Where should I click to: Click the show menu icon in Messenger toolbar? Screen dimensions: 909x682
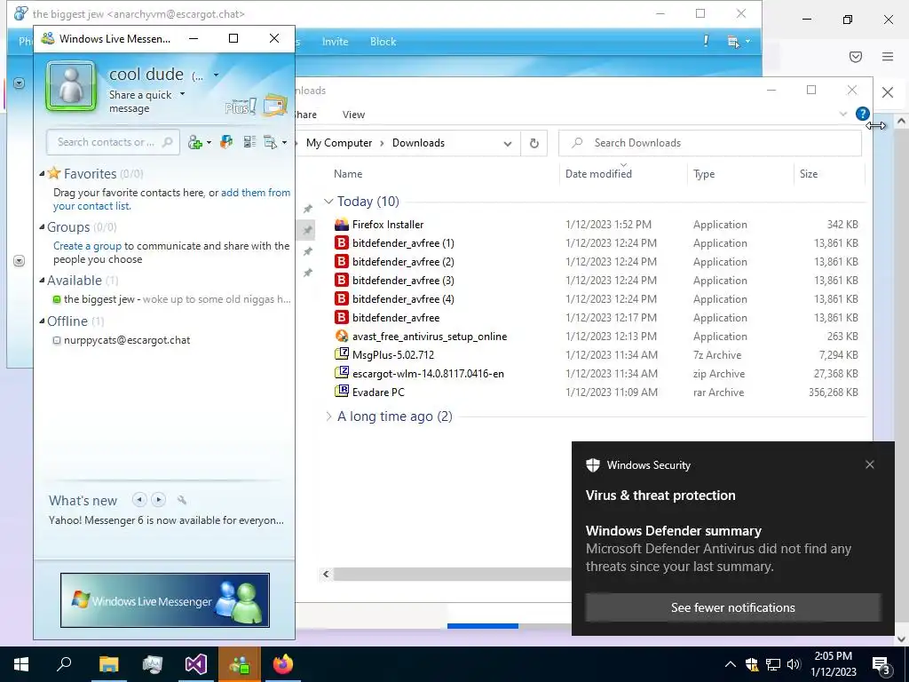point(271,142)
